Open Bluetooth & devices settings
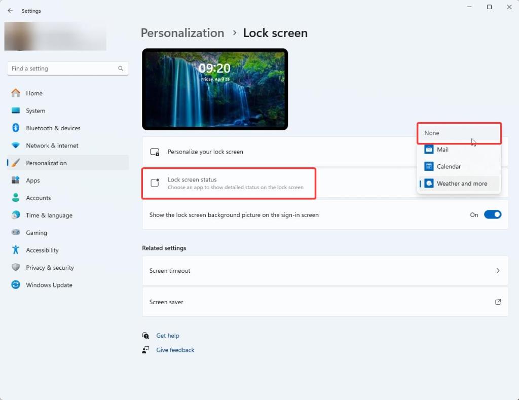 coord(68,128)
